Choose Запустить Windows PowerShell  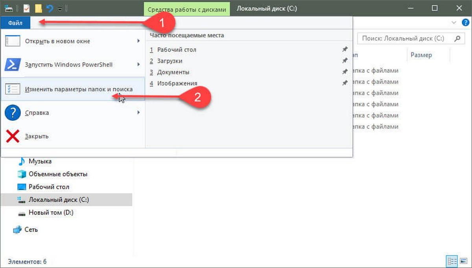[x=73, y=65]
